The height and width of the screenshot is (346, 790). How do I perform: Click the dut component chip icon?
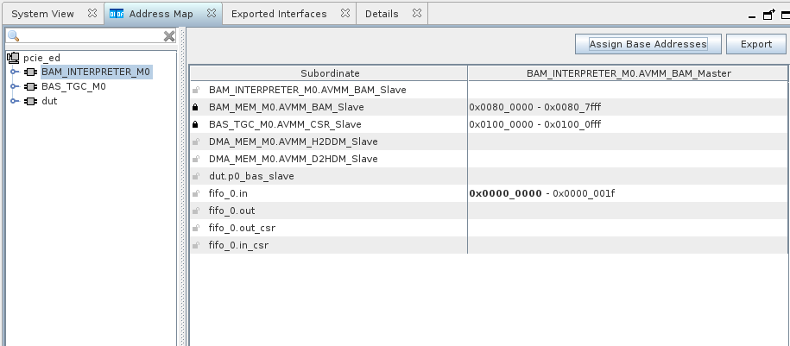click(x=31, y=101)
